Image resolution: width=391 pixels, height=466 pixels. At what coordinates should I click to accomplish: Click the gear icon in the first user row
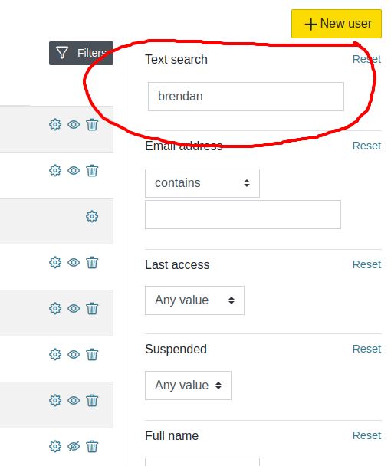pyautogui.click(x=55, y=124)
